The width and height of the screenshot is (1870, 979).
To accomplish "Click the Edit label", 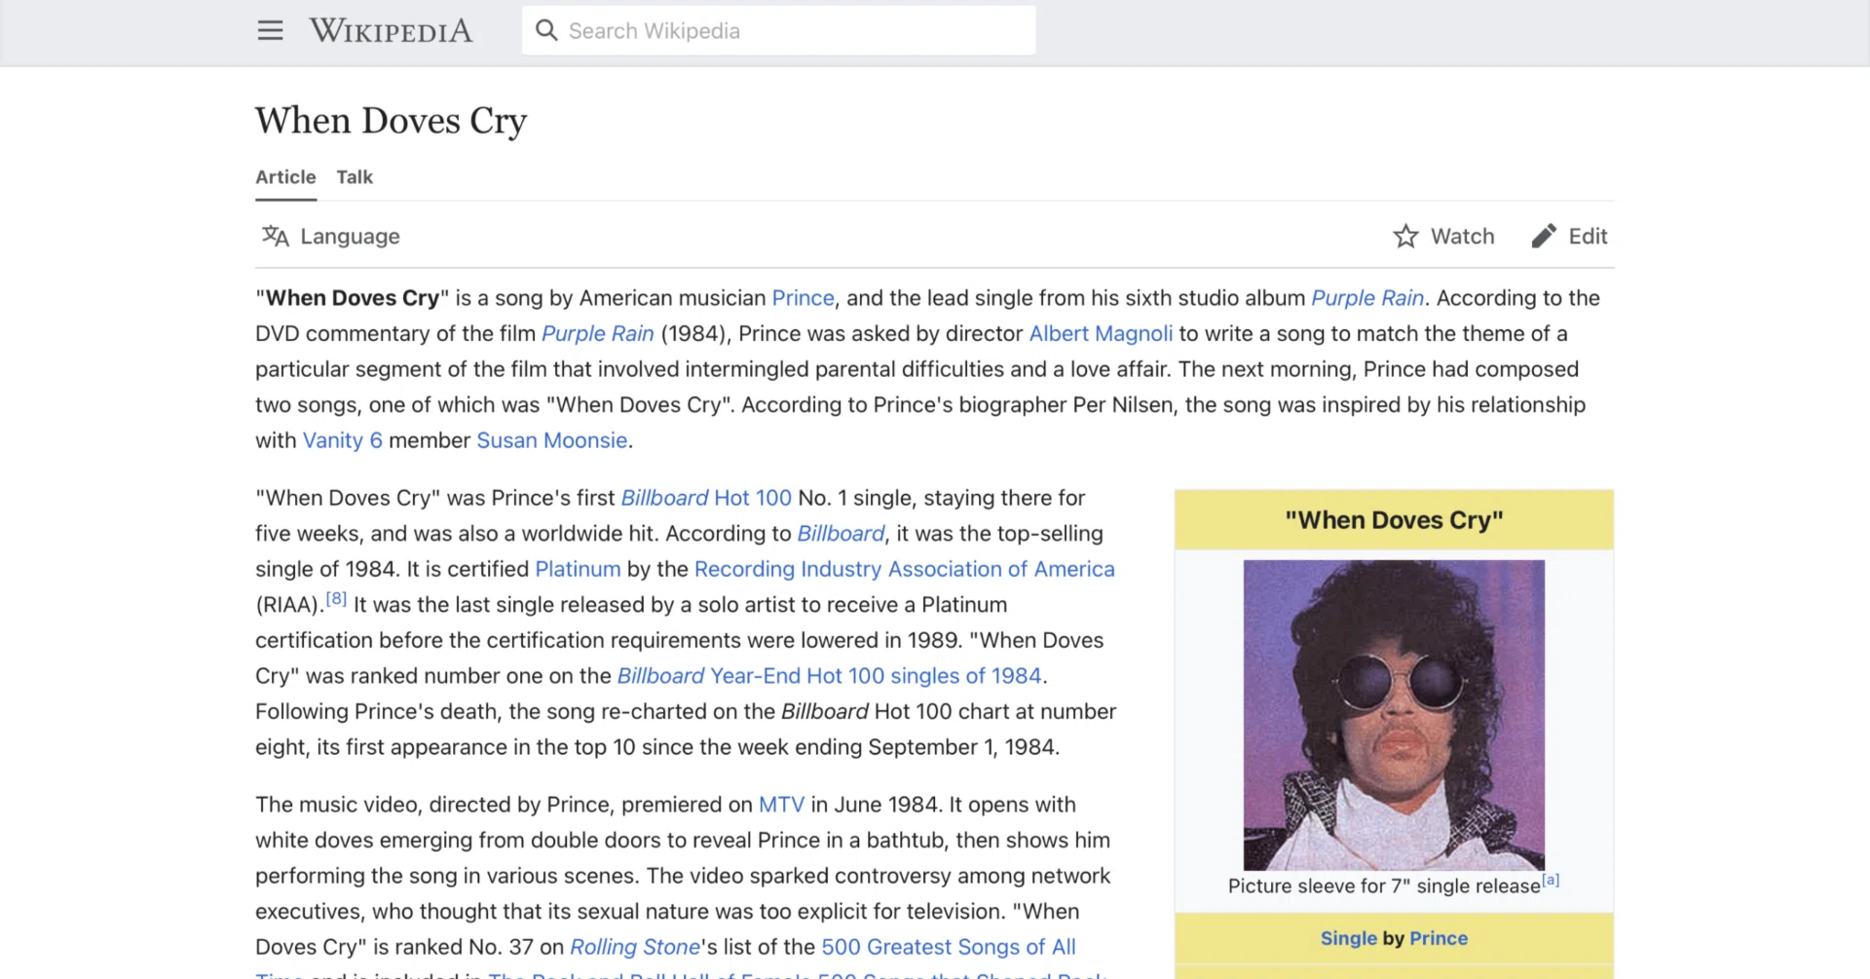I will tap(1588, 236).
